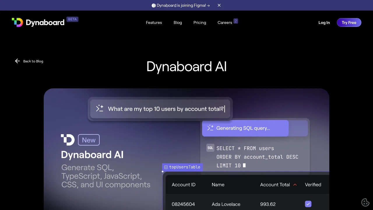This screenshot has width=373, height=210.
Task: Click the top 10 users AI prompt input
Action: coord(166,108)
